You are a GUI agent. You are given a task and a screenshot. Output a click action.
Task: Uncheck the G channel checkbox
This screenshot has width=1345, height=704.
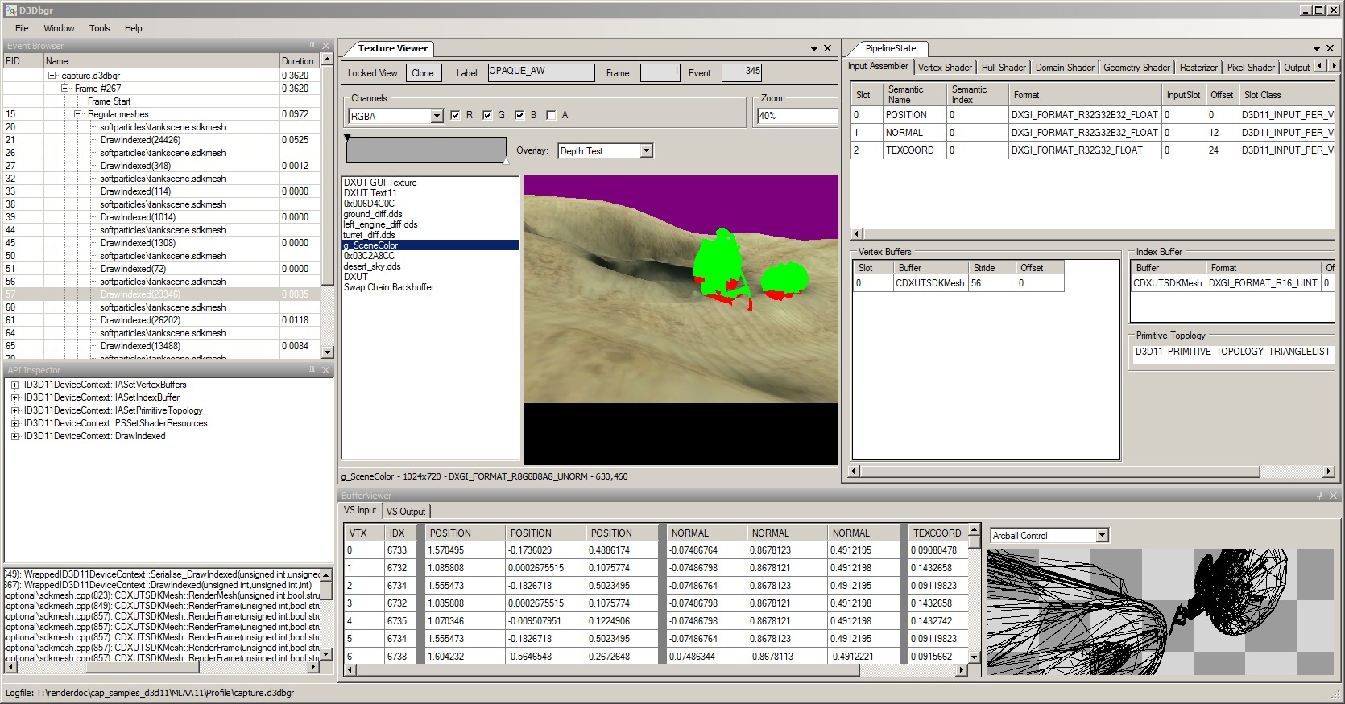pyautogui.click(x=487, y=115)
